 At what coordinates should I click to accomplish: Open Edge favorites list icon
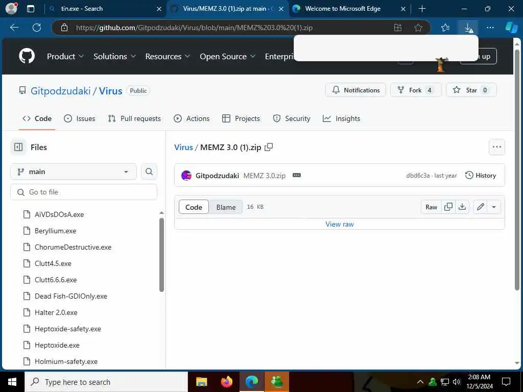click(x=445, y=28)
